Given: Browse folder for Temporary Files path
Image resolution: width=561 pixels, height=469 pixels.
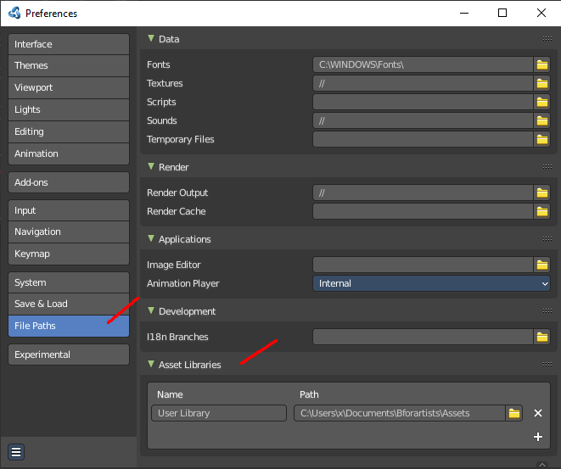Looking at the screenshot, I should [x=541, y=139].
